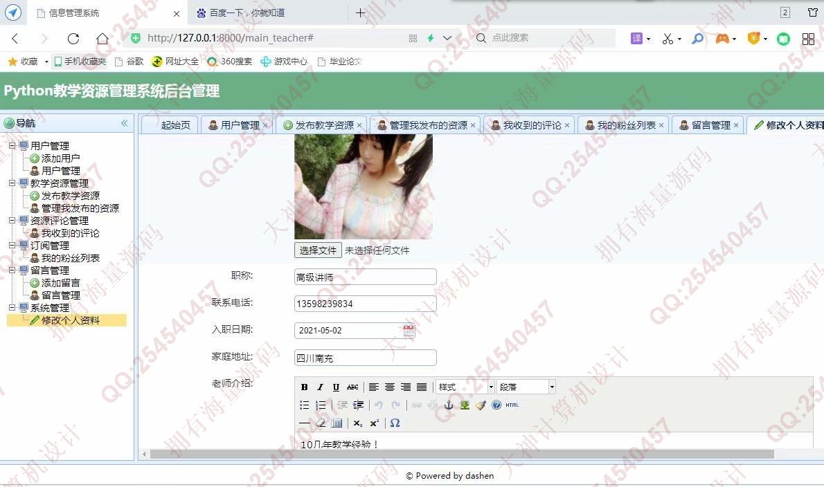Toggle the bulleted list option
The width and height of the screenshot is (824, 487).
click(304, 405)
